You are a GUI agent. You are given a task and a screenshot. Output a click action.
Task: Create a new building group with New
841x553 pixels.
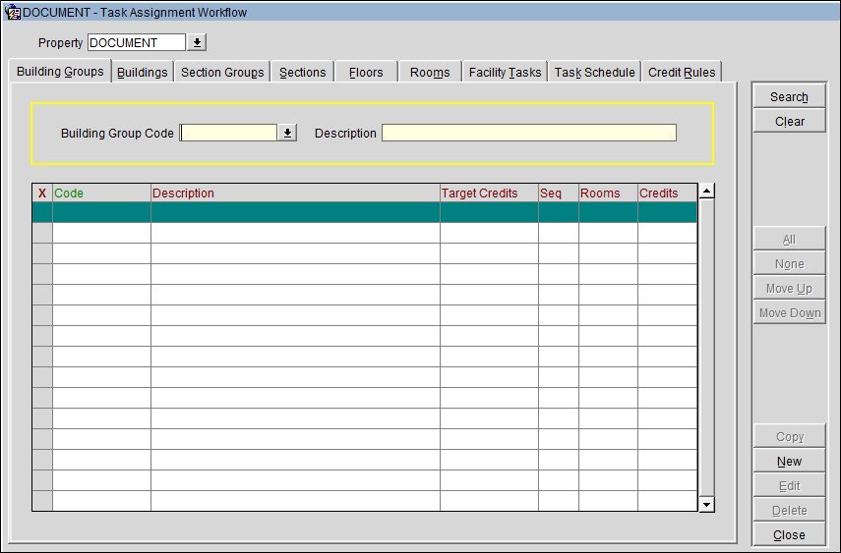coord(789,462)
